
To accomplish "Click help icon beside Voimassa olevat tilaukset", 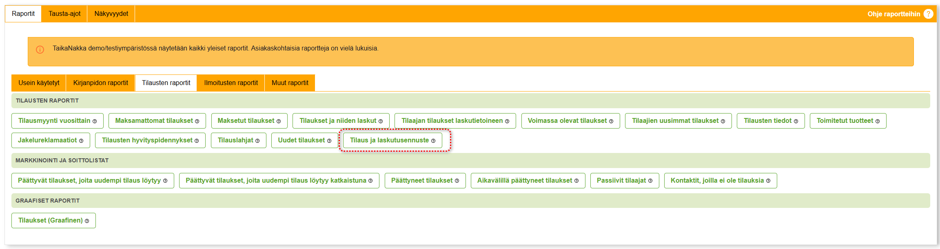I will (611, 121).
